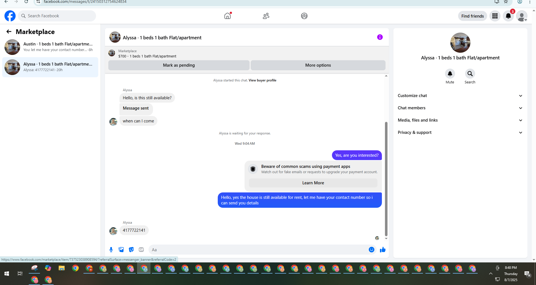Open the Friends icon in top navigation
Image resolution: width=536 pixels, height=285 pixels.
[266, 16]
